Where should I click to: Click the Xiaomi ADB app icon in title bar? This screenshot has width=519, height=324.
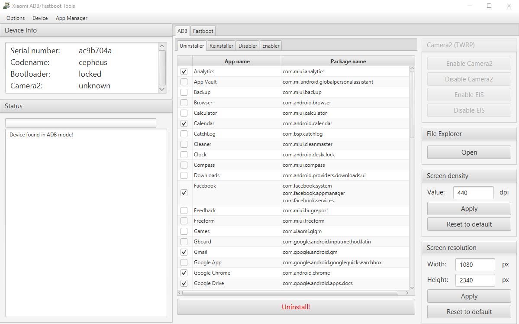pyautogui.click(x=6, y=6)
